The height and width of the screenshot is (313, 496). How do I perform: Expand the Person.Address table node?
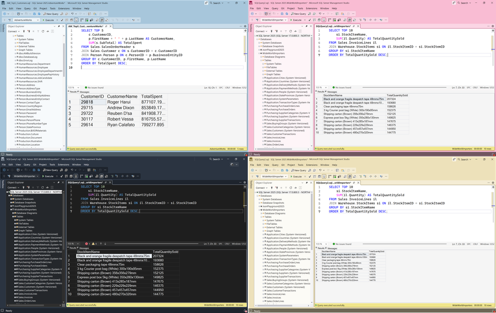[15, 85]
